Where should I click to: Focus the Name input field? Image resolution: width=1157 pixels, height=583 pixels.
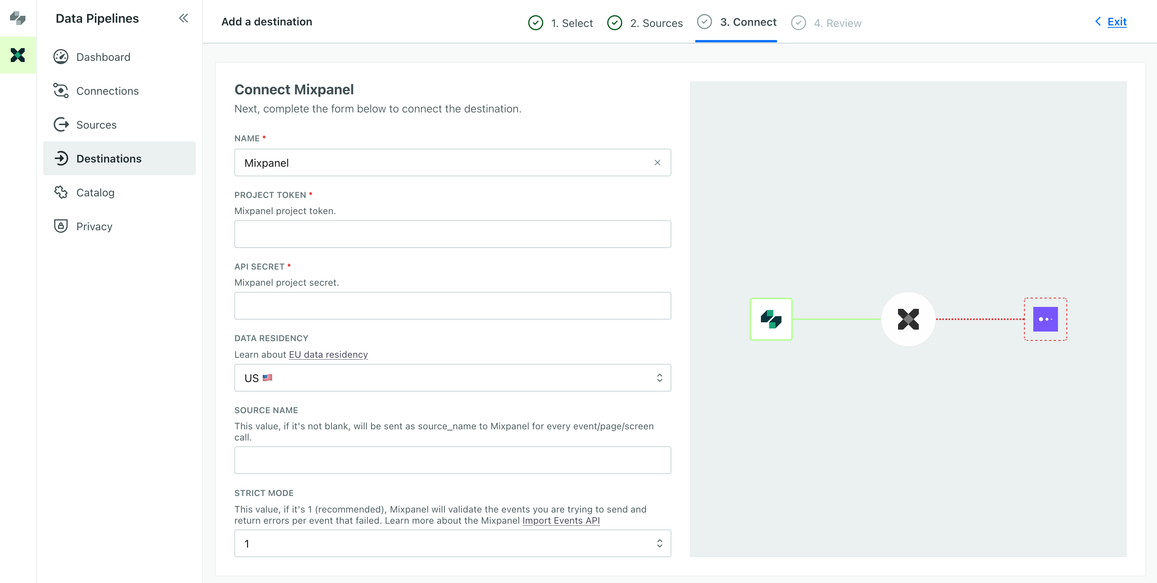[x=452, y=163]
